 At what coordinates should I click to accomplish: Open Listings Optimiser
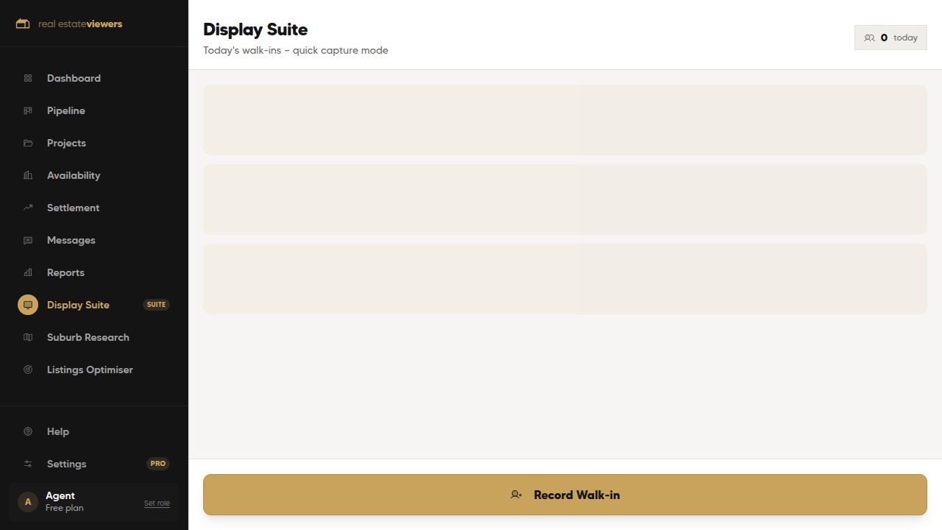(90, 370)
